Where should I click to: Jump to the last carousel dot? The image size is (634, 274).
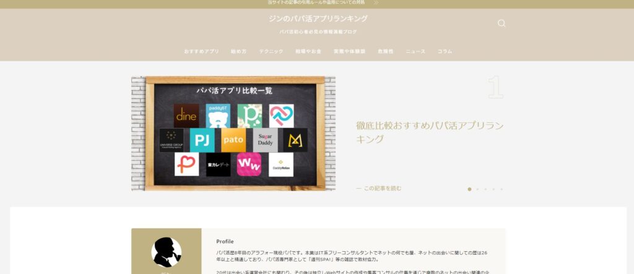pos(502,189)
